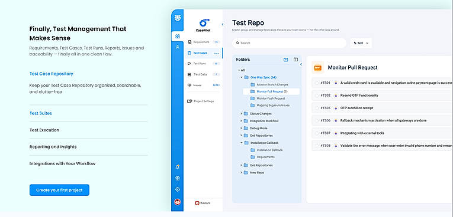
Task: Click the Mapping Bugasura Issues folder icon
Action: 252,106
